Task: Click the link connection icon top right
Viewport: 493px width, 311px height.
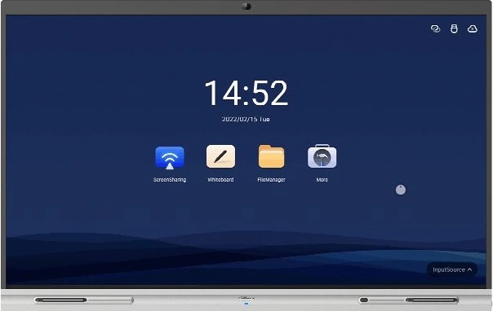Action: click(x=436, y=28)
